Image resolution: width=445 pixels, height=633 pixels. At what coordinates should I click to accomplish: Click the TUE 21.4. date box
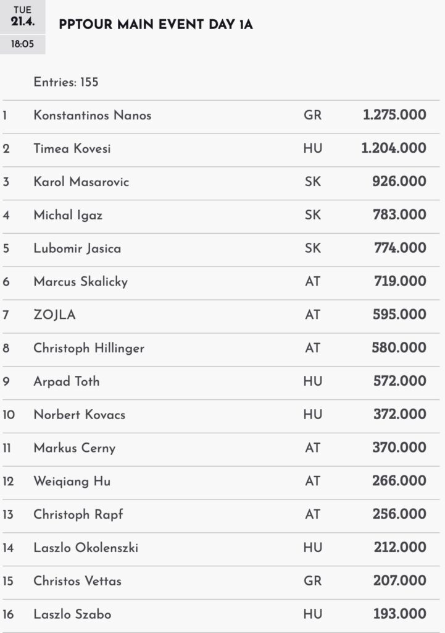click(x=22, y=17)
